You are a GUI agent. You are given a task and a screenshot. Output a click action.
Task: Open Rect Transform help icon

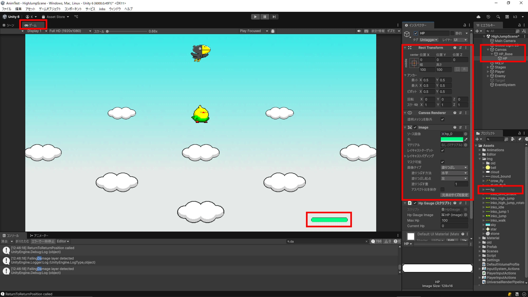click(x=455, y=48)
